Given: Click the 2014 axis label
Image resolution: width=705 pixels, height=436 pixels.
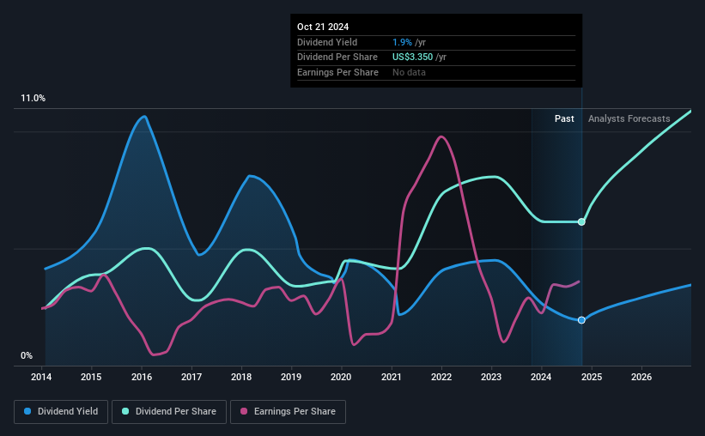Looking at the screenshot, I should (x=41, y=377).
